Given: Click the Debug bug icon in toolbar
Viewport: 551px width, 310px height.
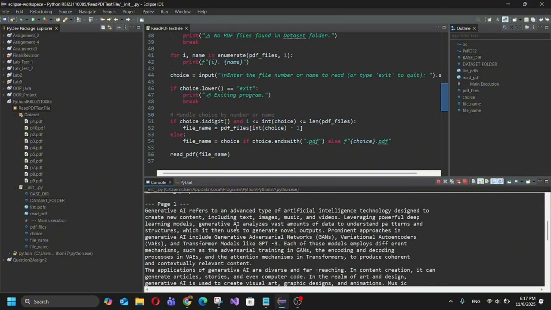Looking at the screenshot, I should point(21,20).
